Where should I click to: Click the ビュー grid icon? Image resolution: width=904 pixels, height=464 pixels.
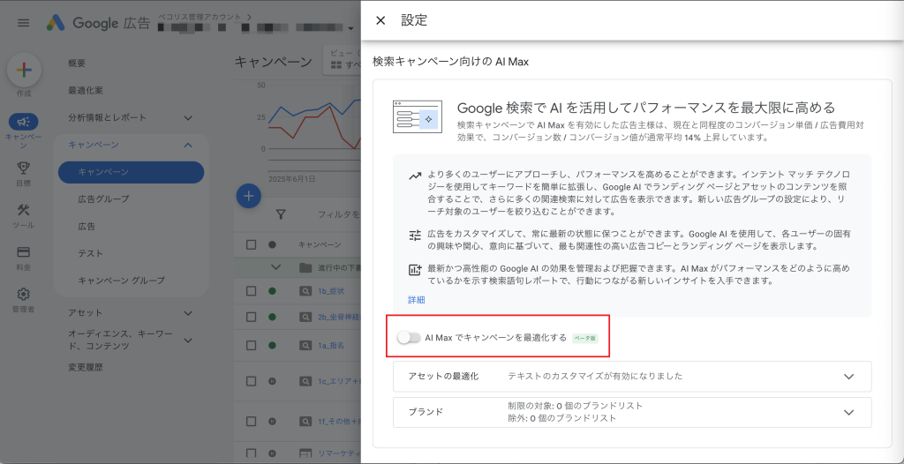[x=336, y=65]
